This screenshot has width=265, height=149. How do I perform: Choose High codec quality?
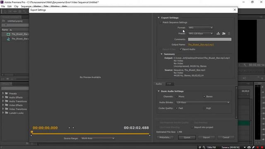(x=204, y=108)
